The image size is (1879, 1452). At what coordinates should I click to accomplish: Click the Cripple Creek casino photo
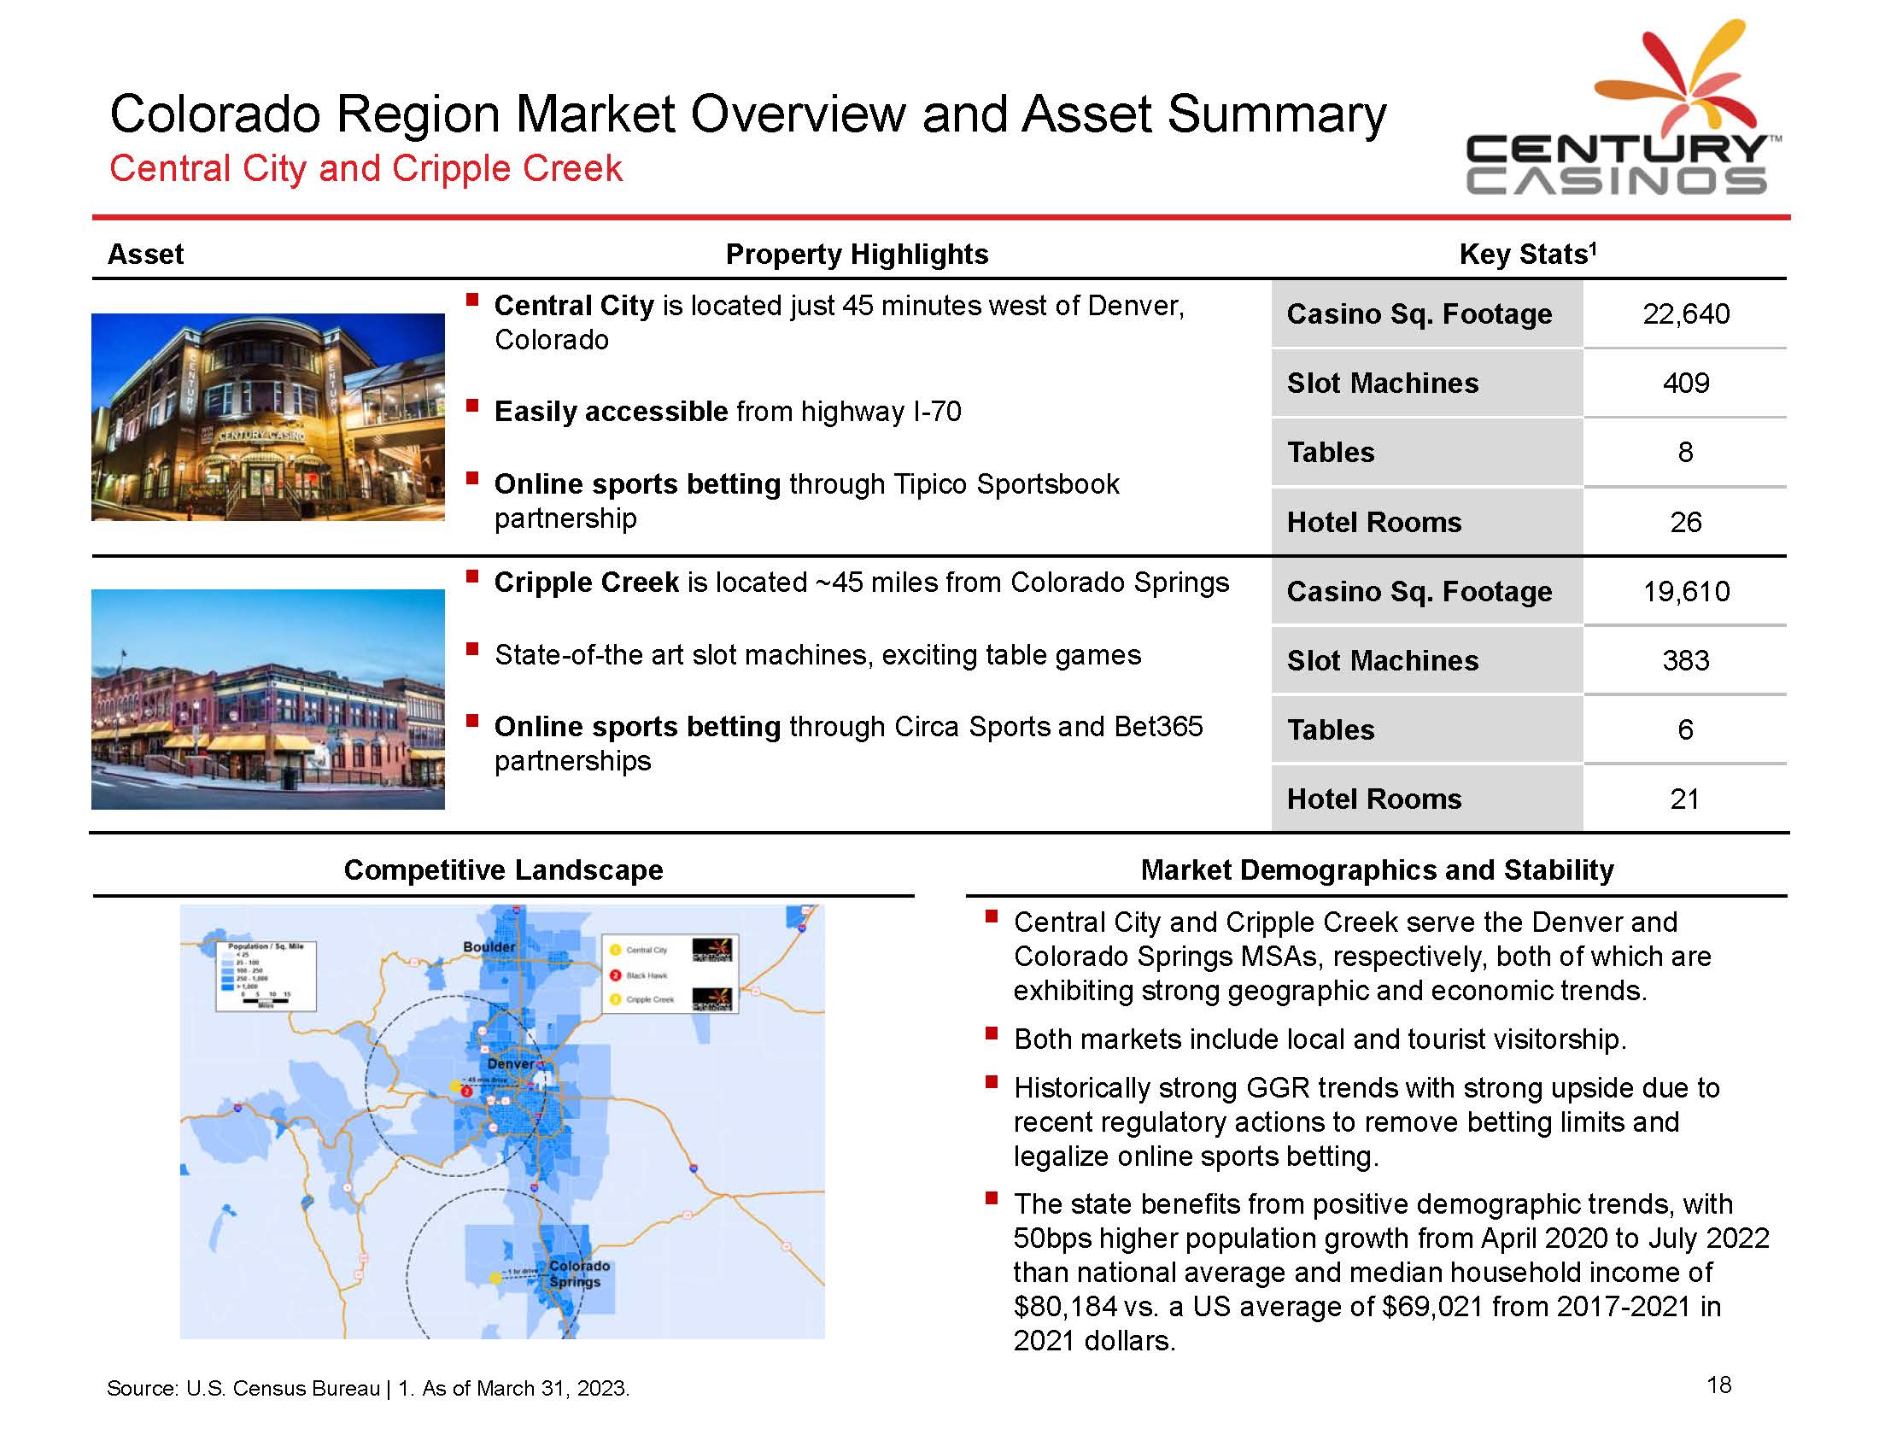267,699
